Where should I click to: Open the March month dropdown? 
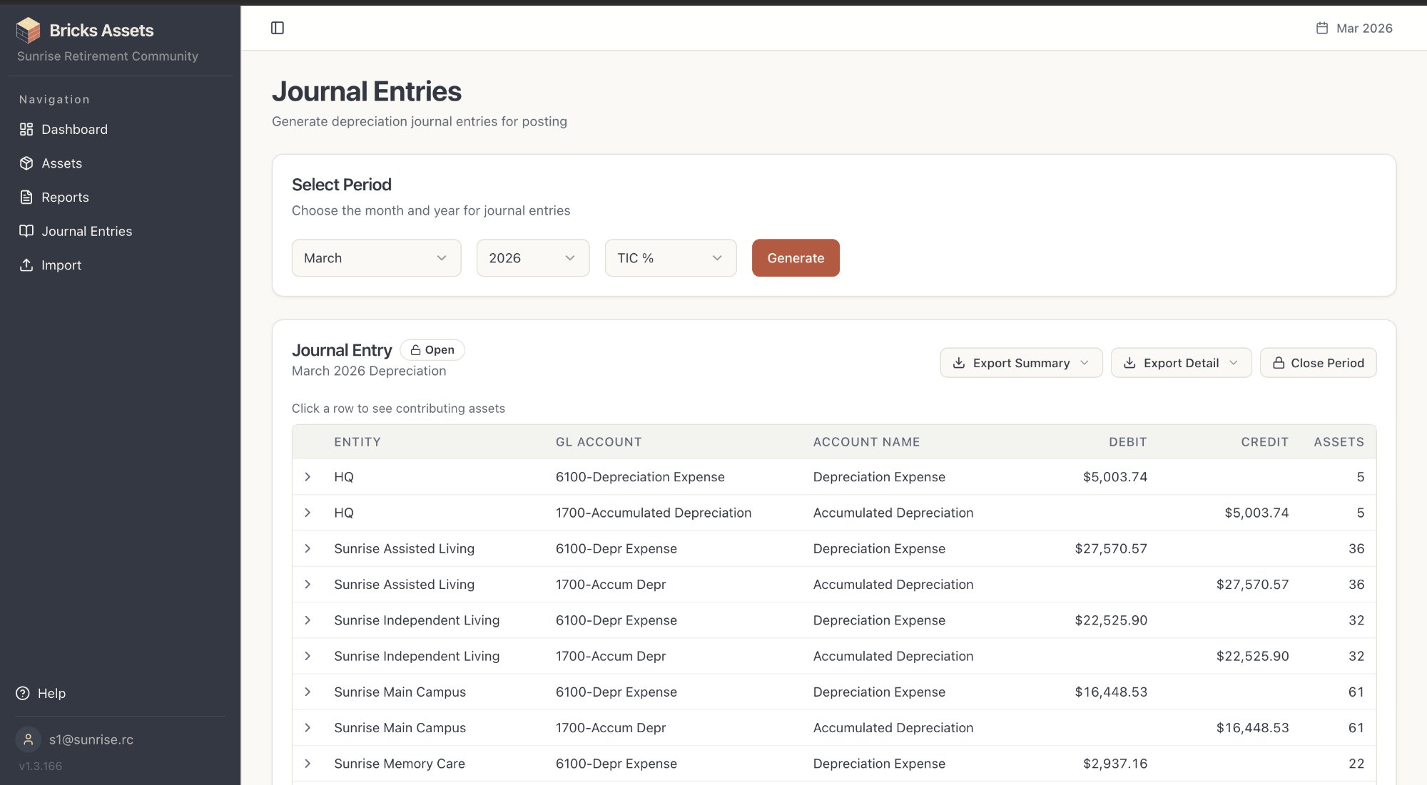click(376, 257)
